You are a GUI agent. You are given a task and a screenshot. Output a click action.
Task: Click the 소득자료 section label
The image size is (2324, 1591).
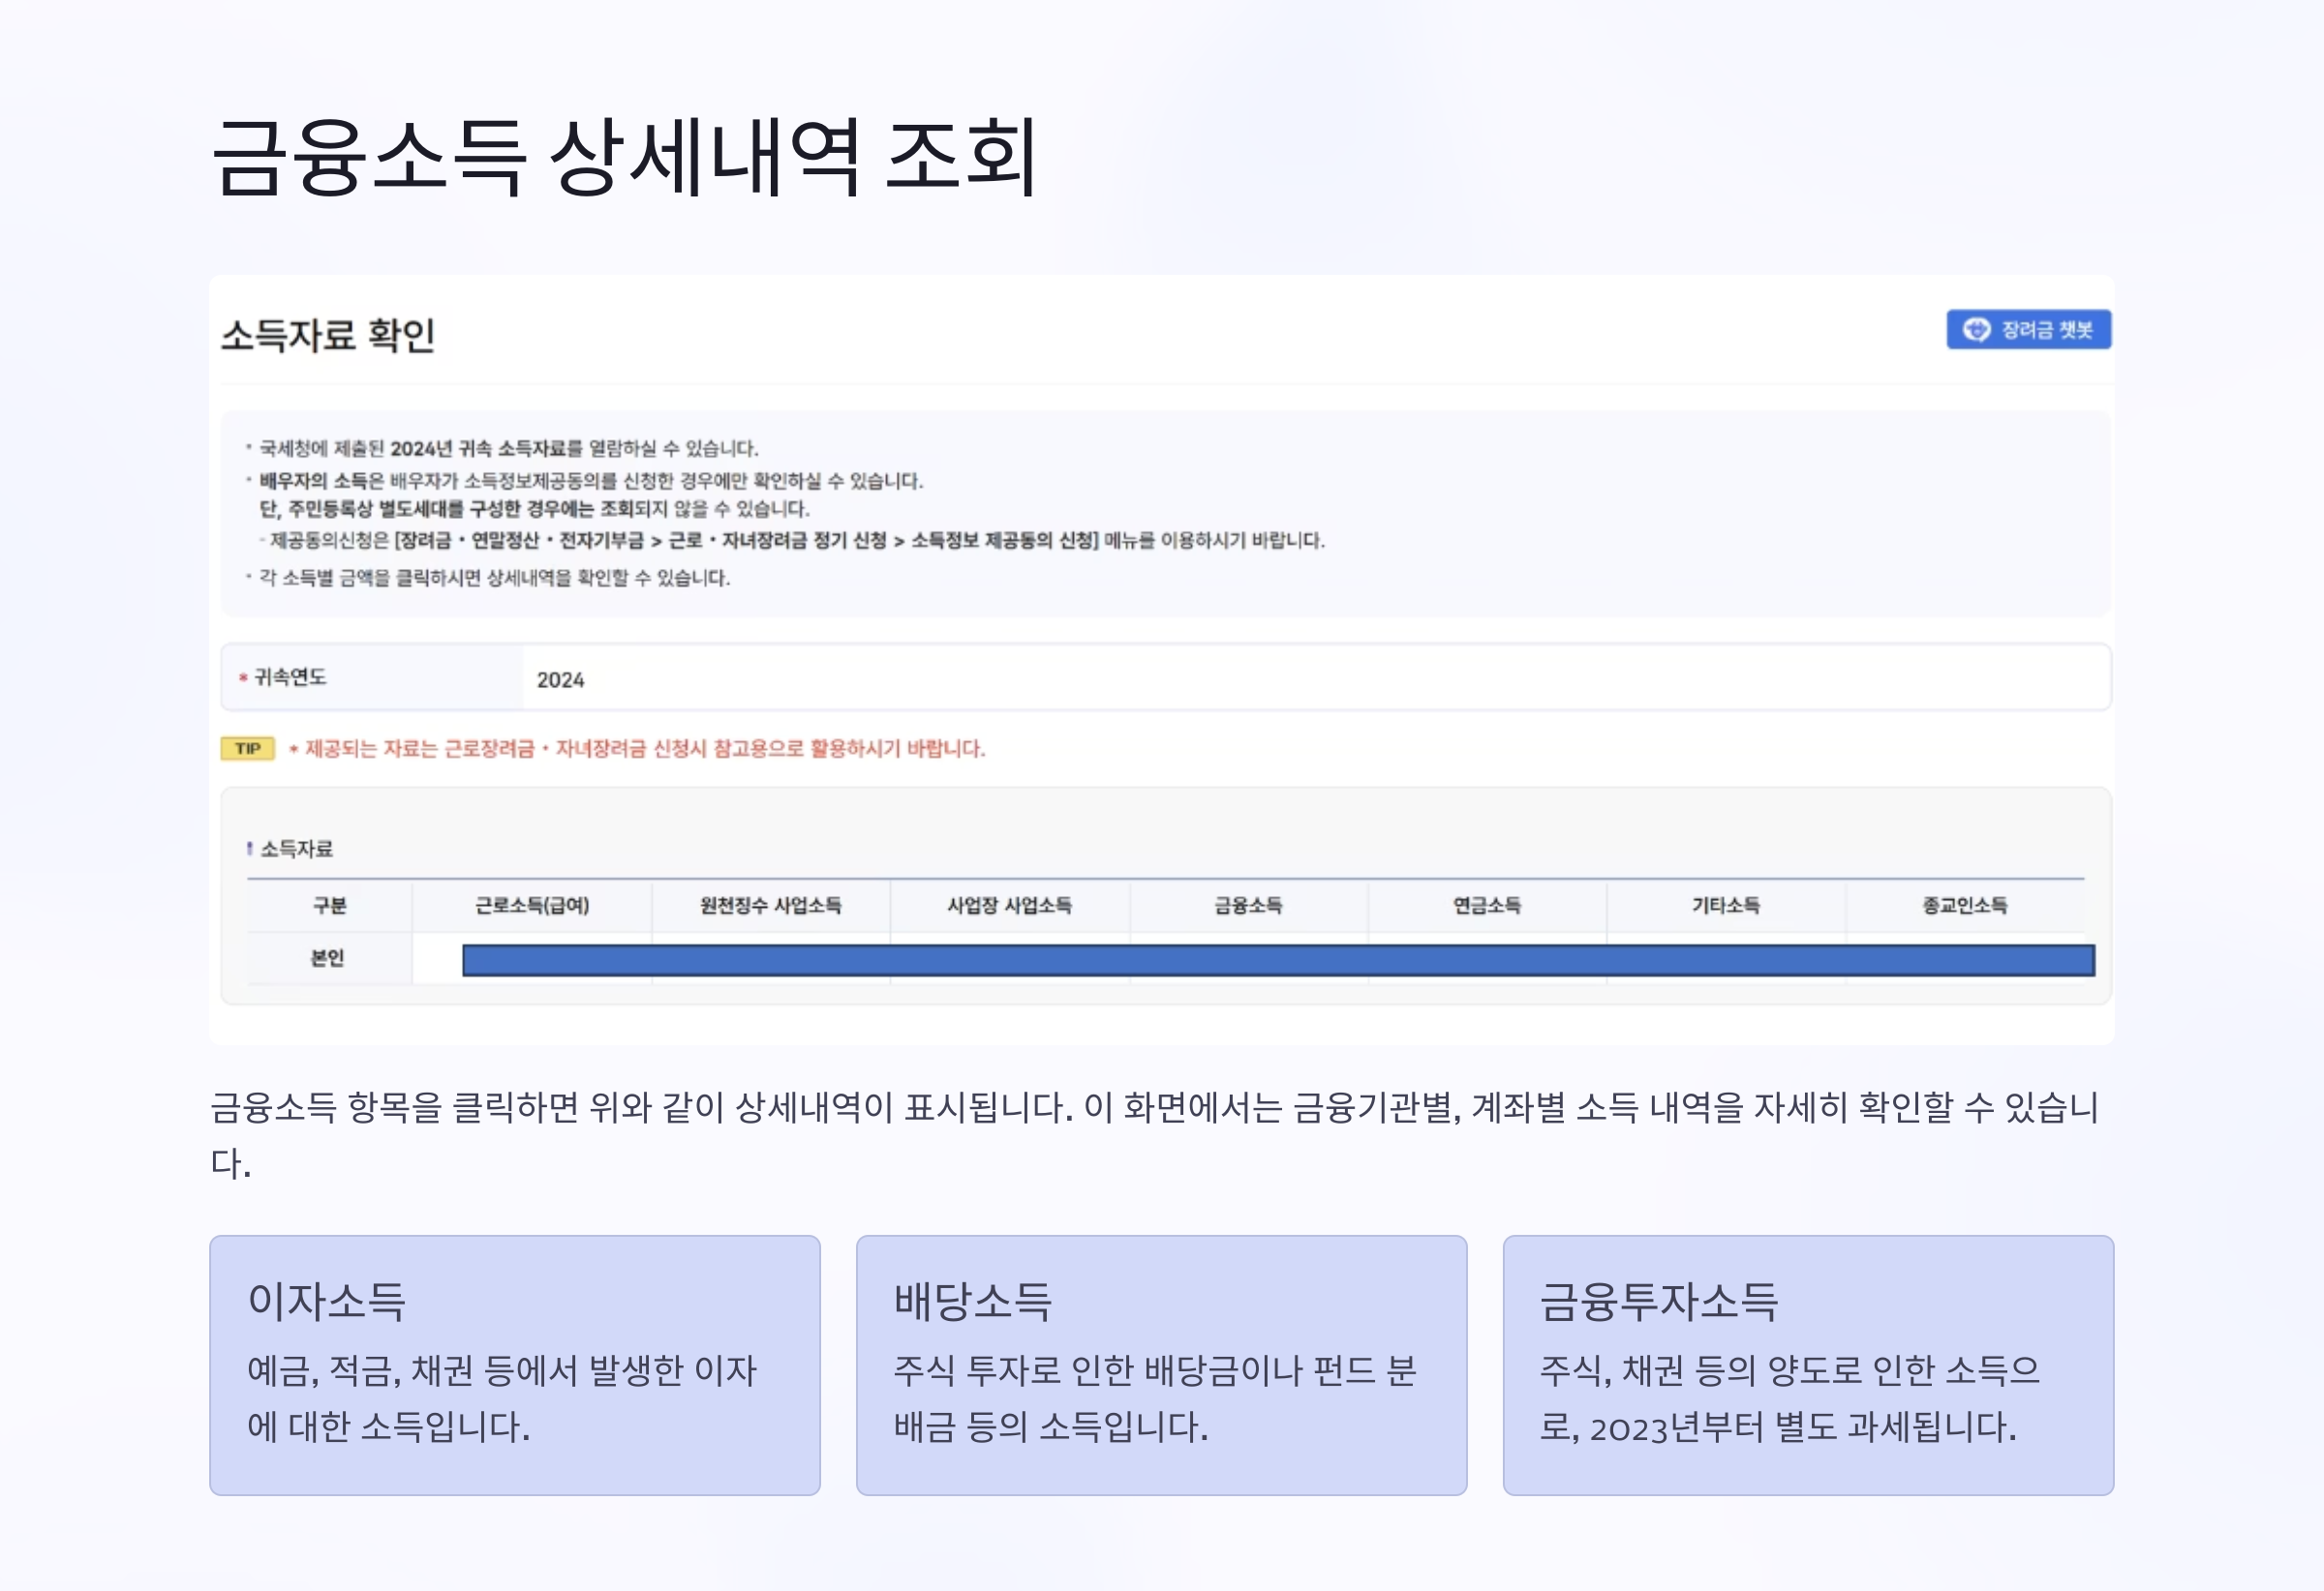[296, 850]
